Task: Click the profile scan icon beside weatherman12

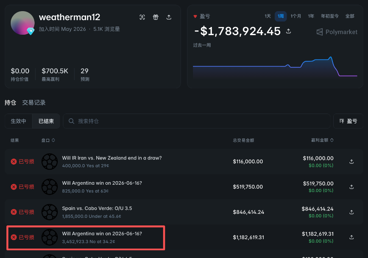Action: pos(142,17)
